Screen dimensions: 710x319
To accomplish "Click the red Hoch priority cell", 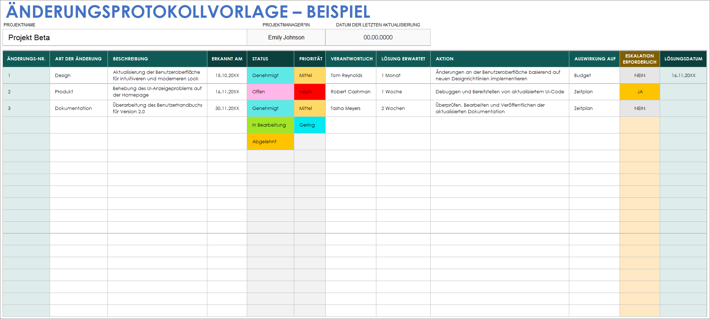I will (x=310, y=92).
